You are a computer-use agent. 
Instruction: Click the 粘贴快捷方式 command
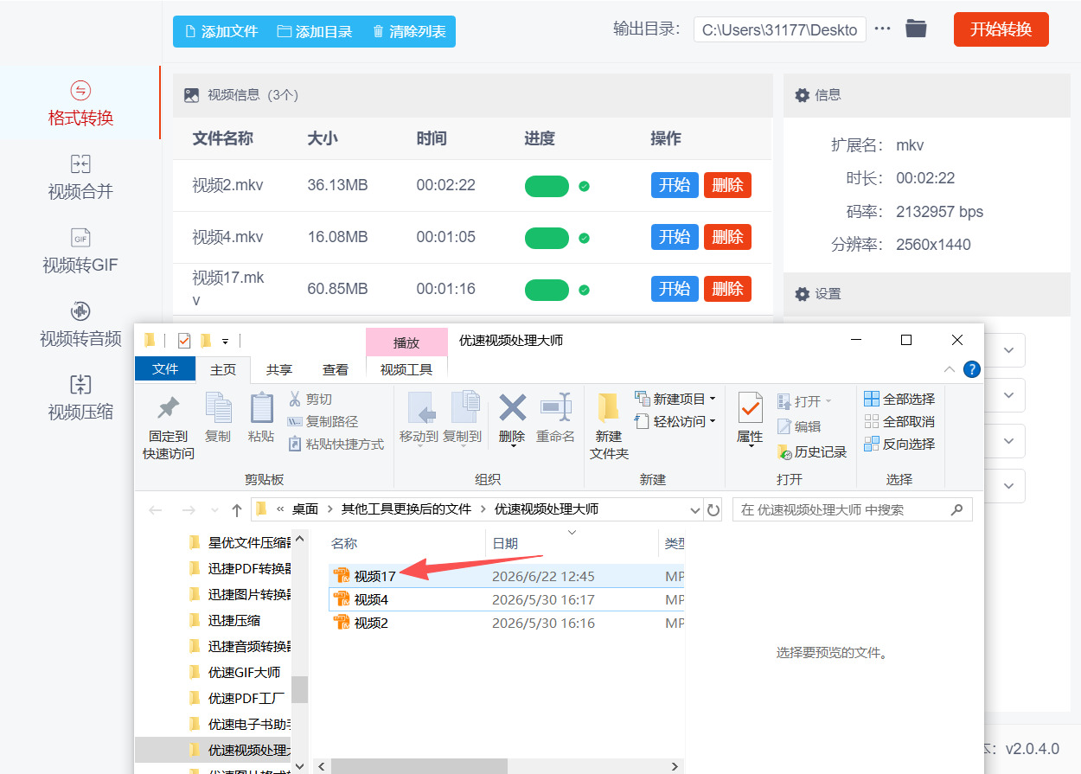(336, 445)
